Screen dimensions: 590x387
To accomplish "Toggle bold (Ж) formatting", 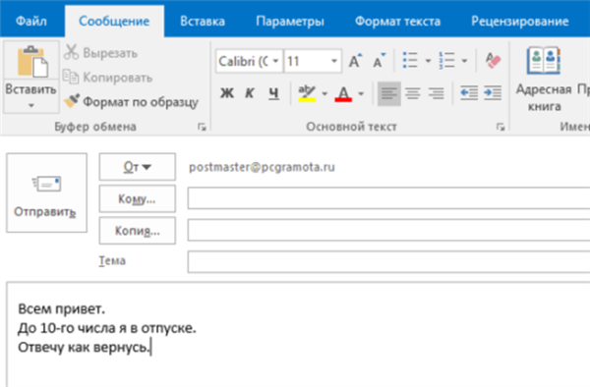I will click(x=226, y=92).
